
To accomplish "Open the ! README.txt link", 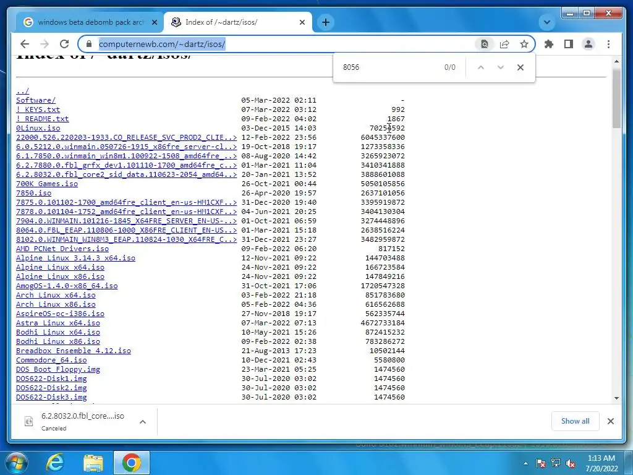I will [43, 119].
